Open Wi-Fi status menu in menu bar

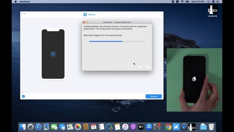pos(182,1)
